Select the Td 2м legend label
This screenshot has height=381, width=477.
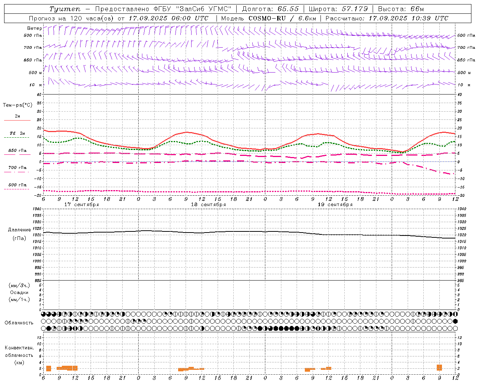[17, 133]
